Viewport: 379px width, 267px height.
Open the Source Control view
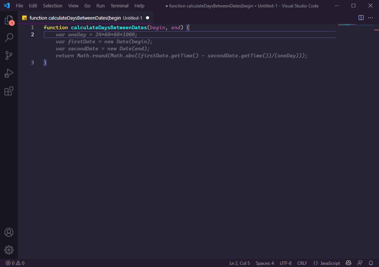(x=9, y=55)
